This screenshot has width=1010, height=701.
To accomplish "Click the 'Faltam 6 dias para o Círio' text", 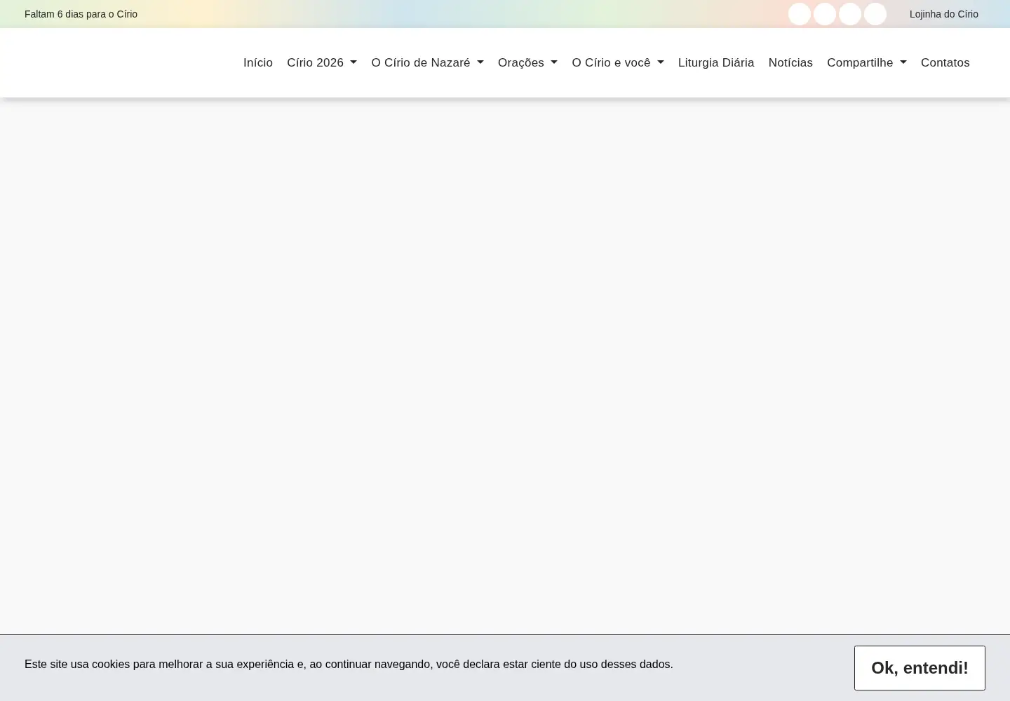I will [81, 14].
